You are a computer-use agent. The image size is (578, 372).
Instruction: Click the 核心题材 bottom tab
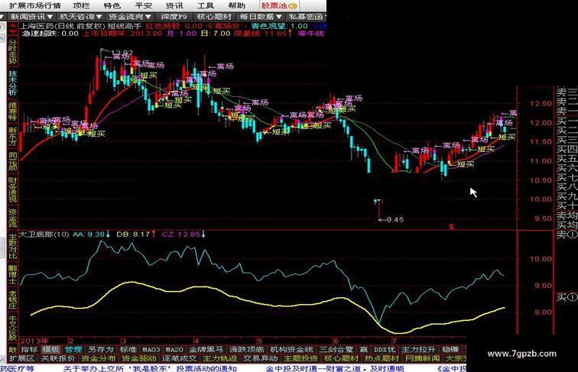point(341,358)
